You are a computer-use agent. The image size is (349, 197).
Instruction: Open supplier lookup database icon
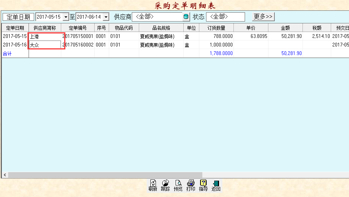(186, 17)
